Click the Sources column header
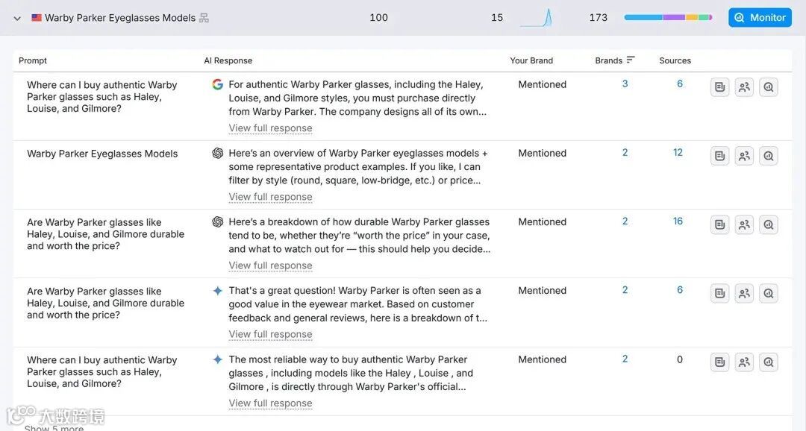 (x=675, y=60)
